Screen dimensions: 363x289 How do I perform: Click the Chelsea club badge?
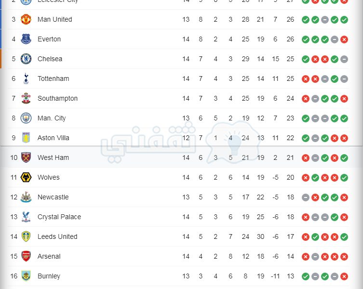(x=26, y=59)
